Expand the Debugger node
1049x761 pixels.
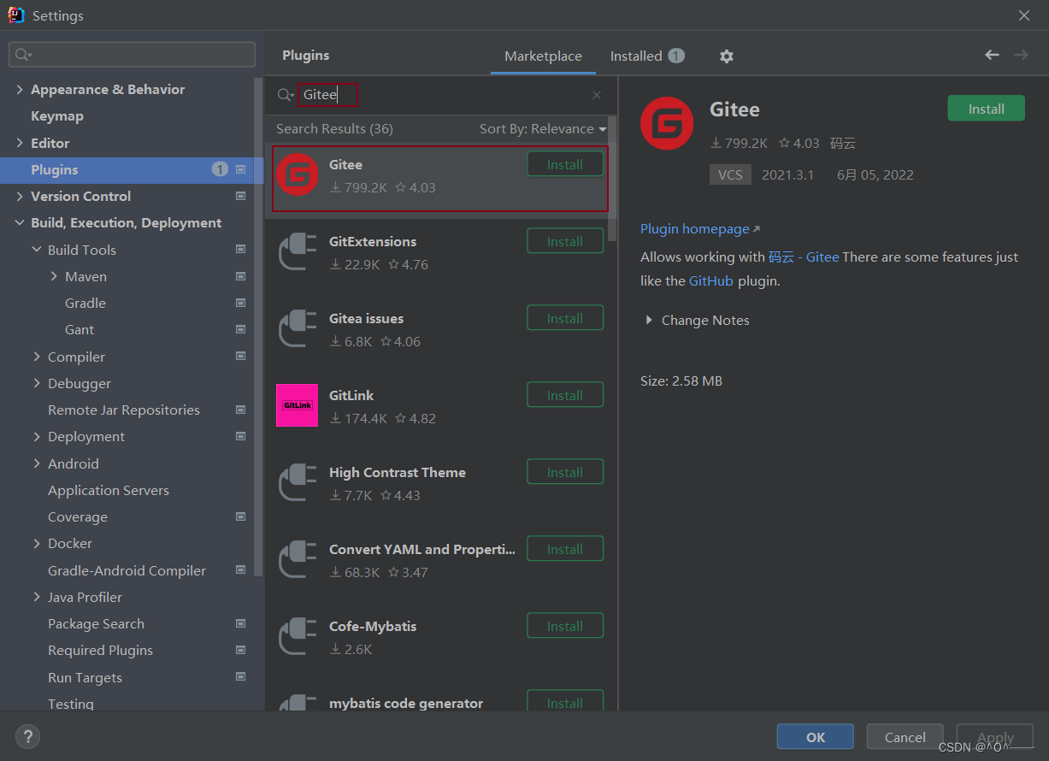pyautogui.click(x=37, y=383)
